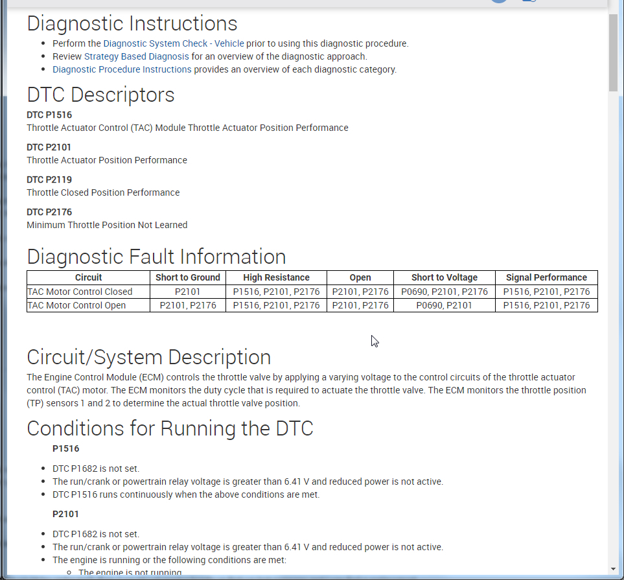
Task: Click the P0690, P2101 Short to Voltage cell
Action: [x=445, y=305]
